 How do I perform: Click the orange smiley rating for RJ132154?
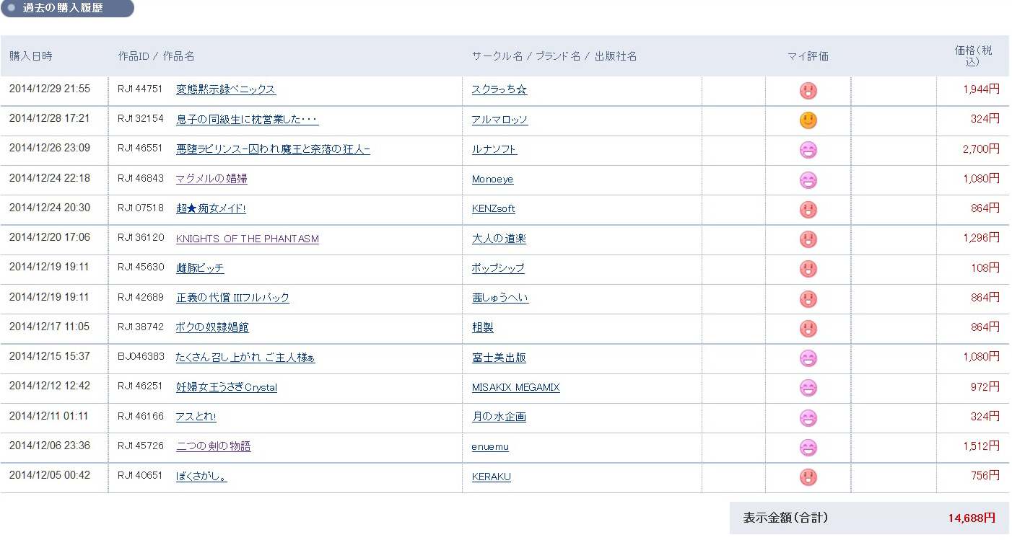tap(808, 120)
